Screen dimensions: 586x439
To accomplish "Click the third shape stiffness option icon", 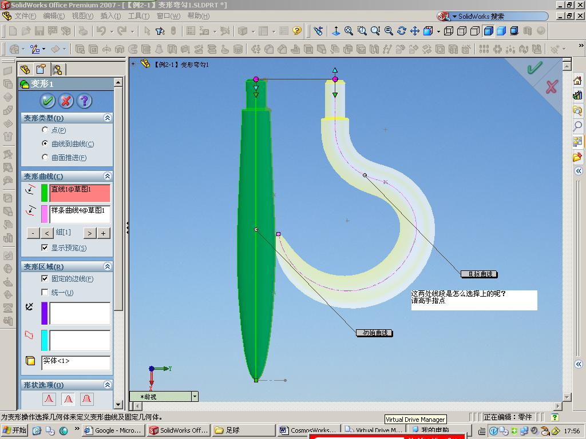I will [x=87, y=398].
